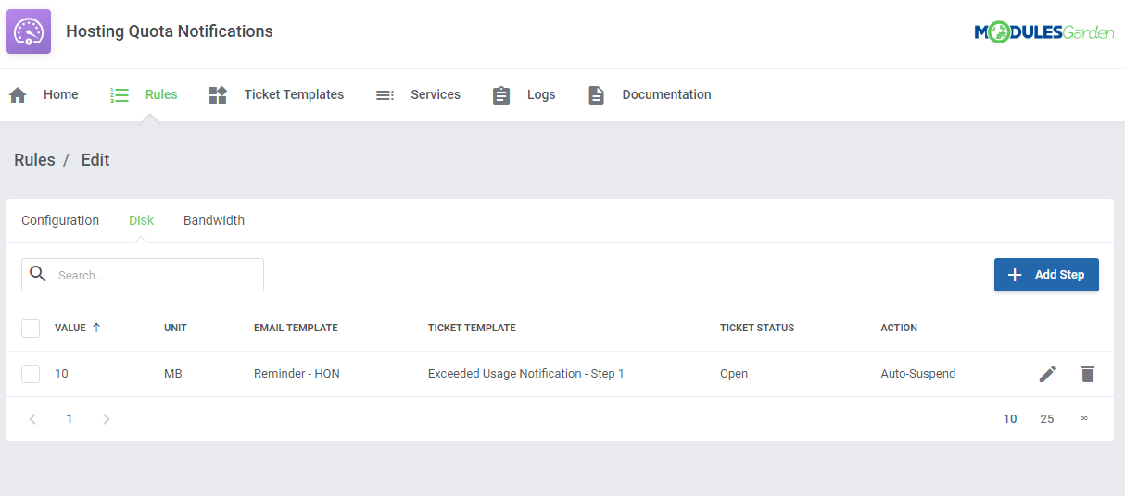
Task: Click the ascending sort arrow beside VALUE
Action: click(96, 328)
